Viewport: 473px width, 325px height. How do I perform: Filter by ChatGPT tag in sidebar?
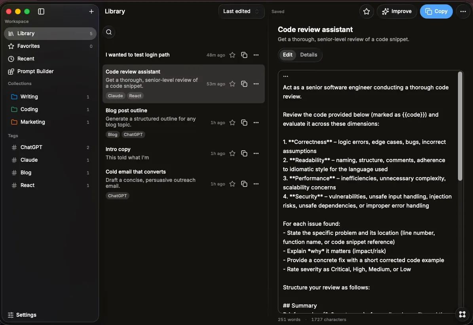click(x=50, y=147)
